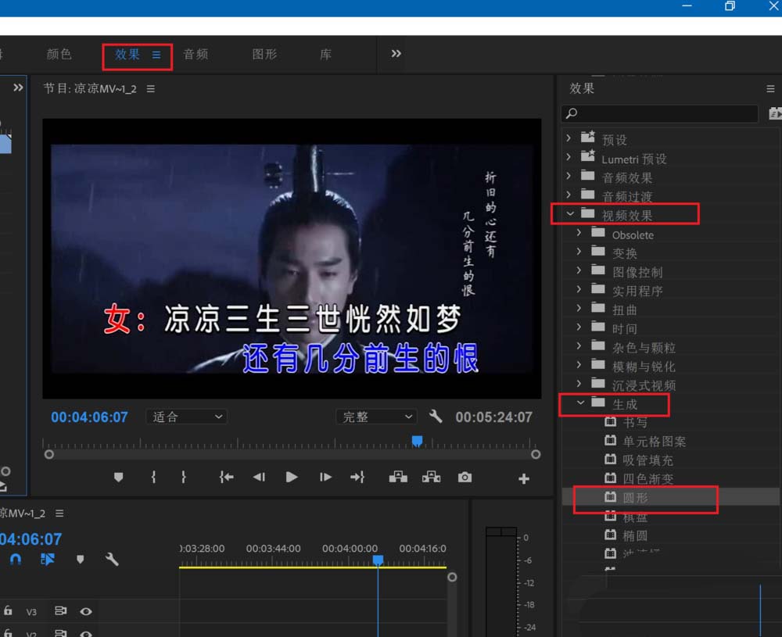This screenshot has width=782, height=637.
Task: Click the Go to In point button
Action: click(226, 477)
